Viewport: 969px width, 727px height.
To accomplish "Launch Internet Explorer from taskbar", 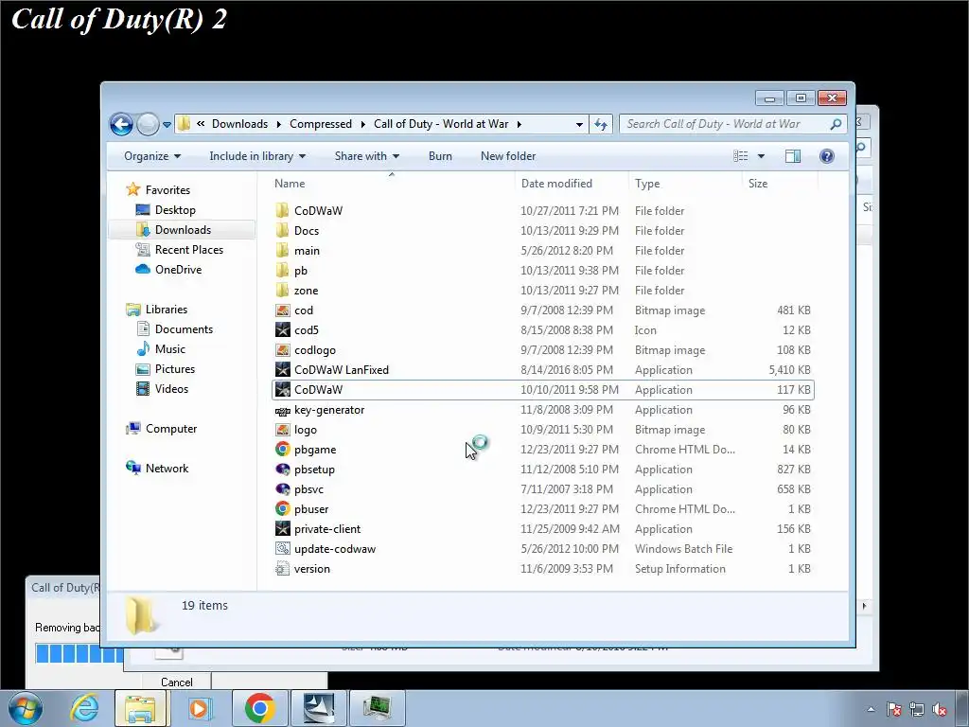I will [x=84, y=708].
